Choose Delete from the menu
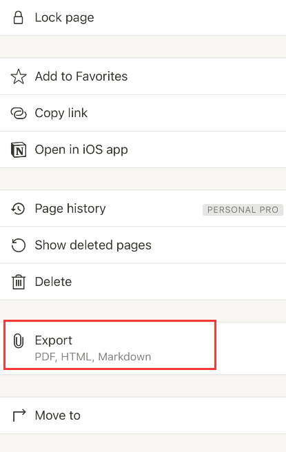Viewport: 286px width, 452px height. coord(143,282)
